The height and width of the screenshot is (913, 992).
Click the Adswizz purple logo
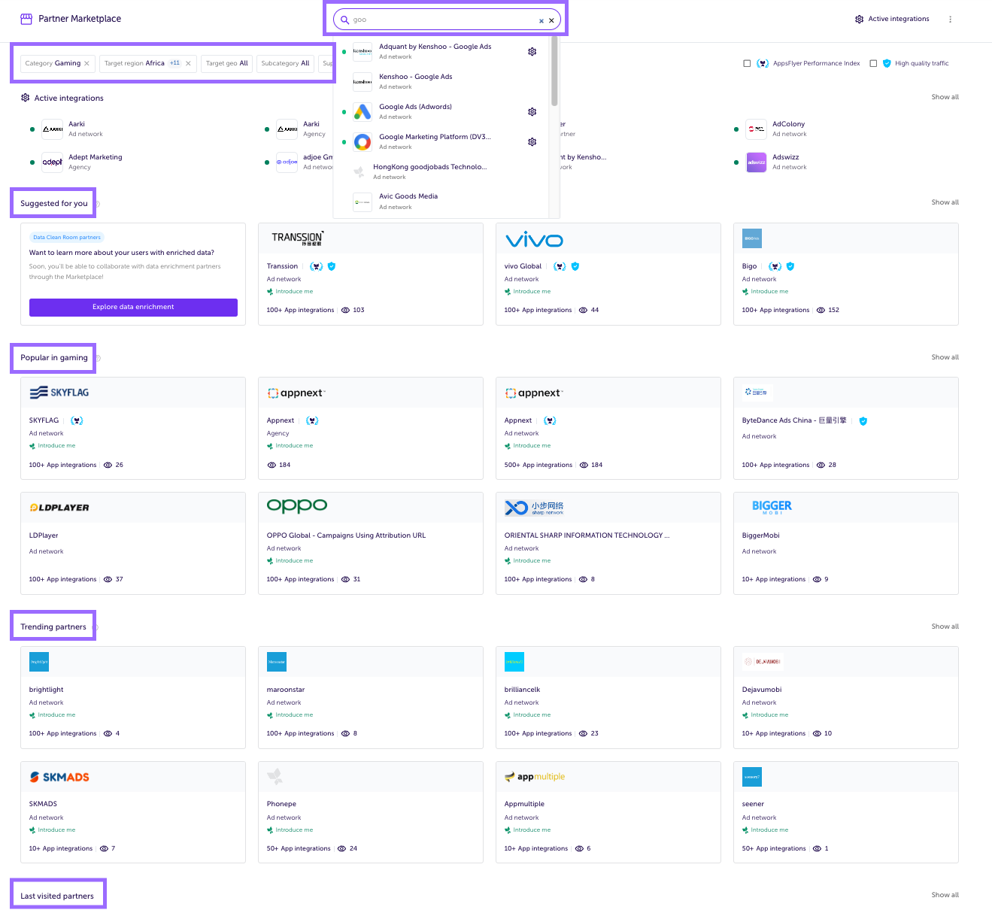tap(756, 162)
